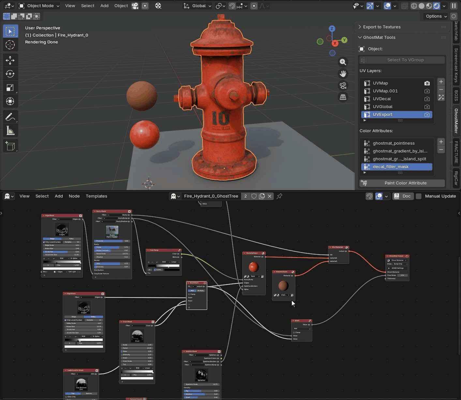Open the GhostMatter sidebar tab
This screenshot has height=400, width=461.
click(x=456, y=121)
